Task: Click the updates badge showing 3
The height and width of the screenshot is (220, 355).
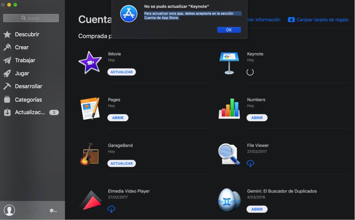Action: pyautogui.click(x=54, y=112)
